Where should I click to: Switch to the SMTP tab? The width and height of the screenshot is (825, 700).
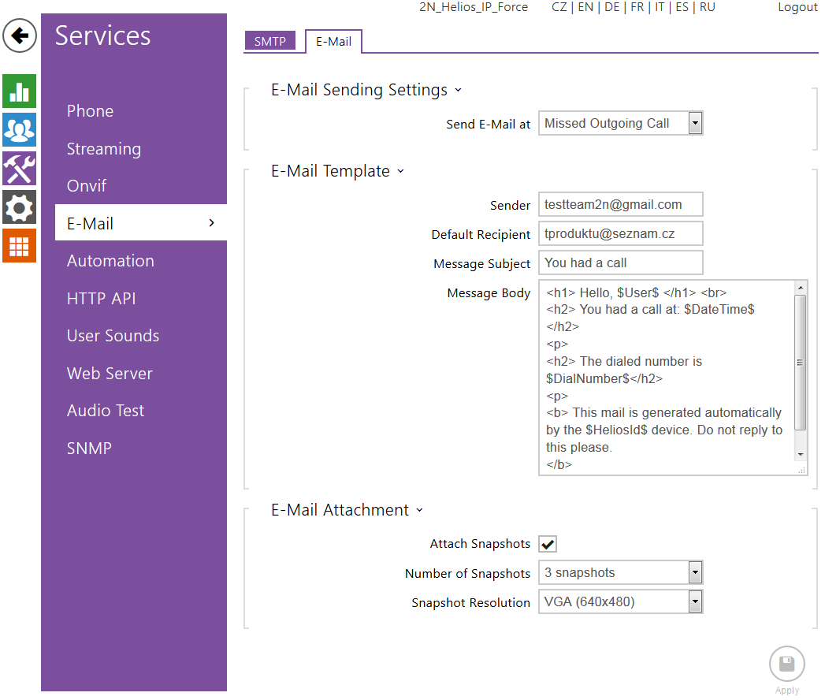pos(269,42)
